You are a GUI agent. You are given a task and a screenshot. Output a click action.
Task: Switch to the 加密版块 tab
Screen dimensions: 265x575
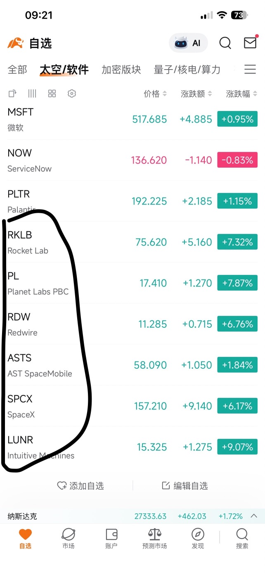[x=121, y=70]
